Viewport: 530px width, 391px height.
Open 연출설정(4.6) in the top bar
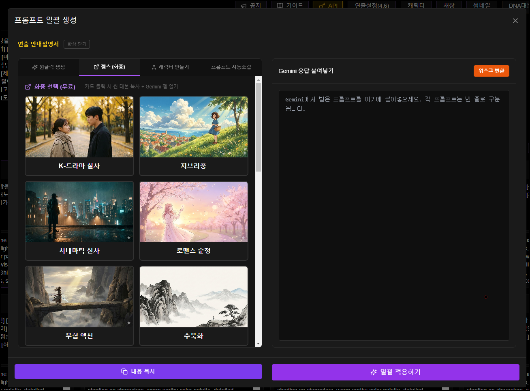[x=372, y=6]
